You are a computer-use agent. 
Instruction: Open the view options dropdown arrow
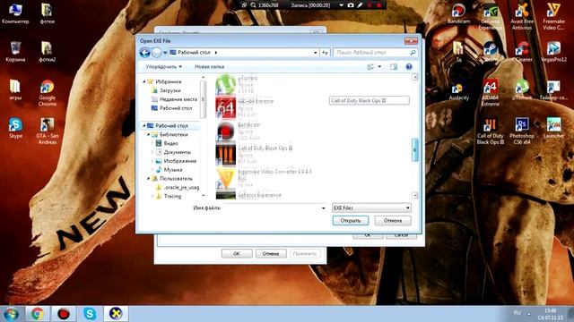[x=379, y=67]
